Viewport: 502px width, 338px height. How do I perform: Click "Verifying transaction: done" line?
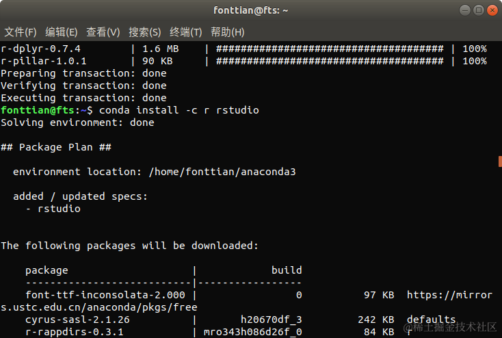click(83, 86)
